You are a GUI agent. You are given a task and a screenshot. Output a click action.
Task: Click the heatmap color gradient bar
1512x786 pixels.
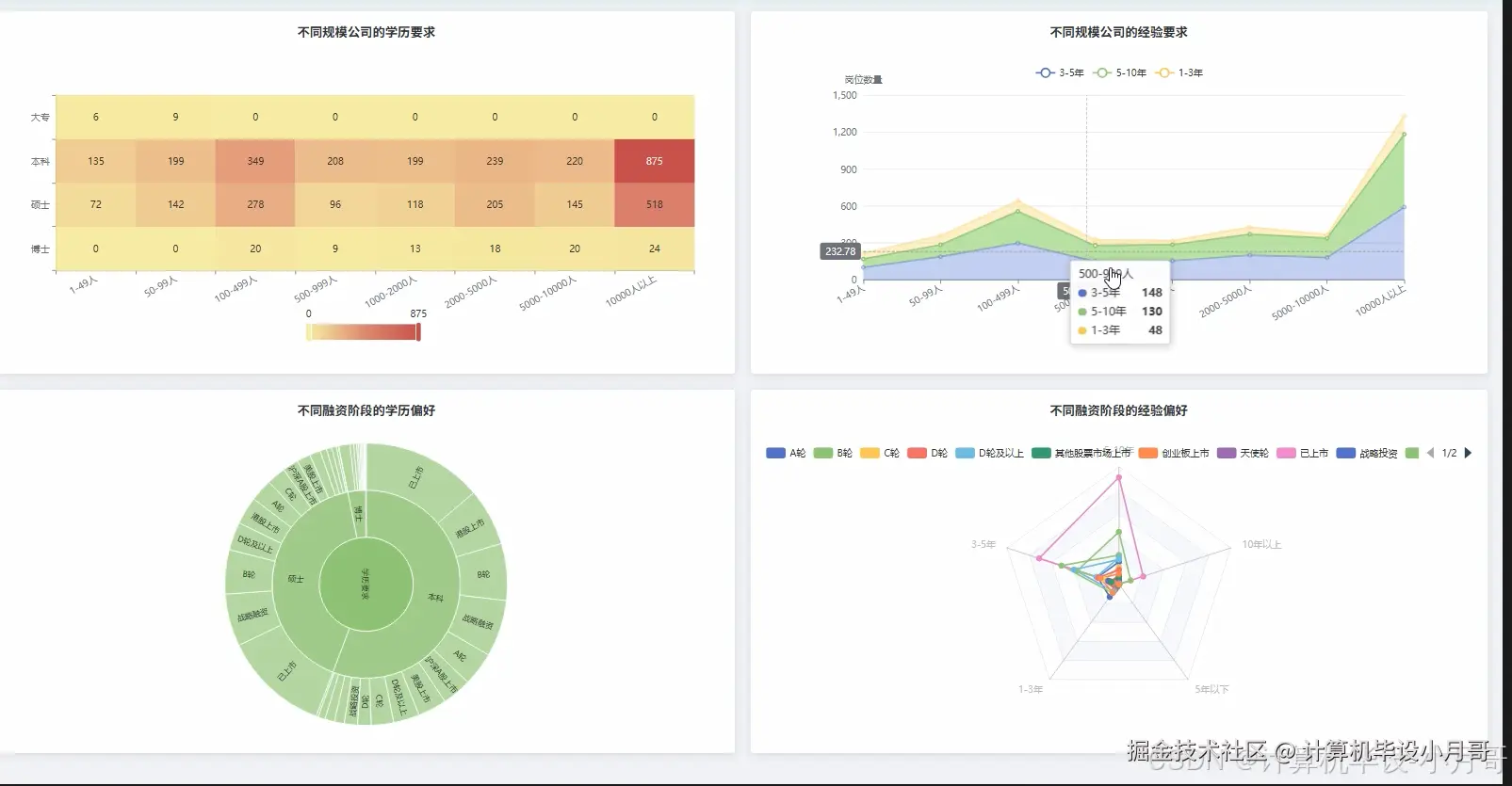pos(363,331)
